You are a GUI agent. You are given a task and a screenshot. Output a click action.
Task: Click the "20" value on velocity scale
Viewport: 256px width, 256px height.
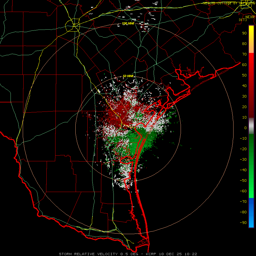244,107
